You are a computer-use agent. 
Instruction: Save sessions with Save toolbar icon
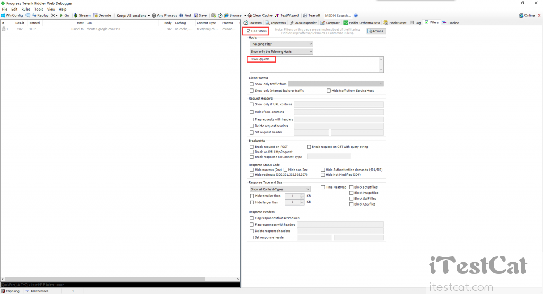pos(200,15)
